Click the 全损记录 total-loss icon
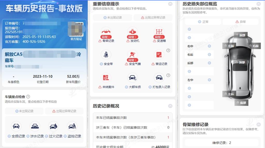This screenshot has height=148, width=265. point(16,126)
